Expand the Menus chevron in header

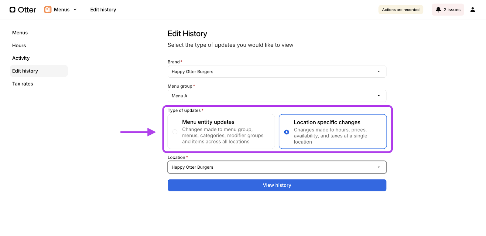75,10
